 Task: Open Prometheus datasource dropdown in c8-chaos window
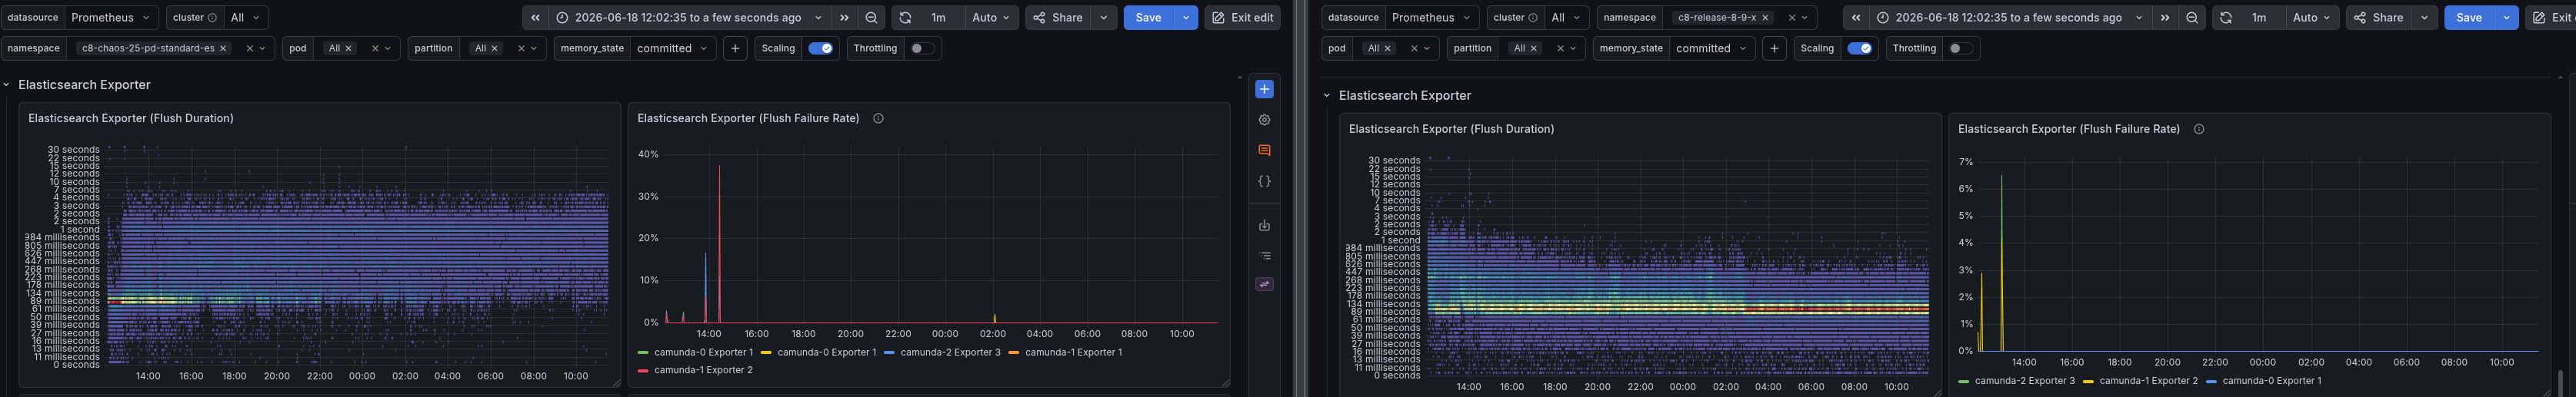pyautogui.click(x=111, y=18)
